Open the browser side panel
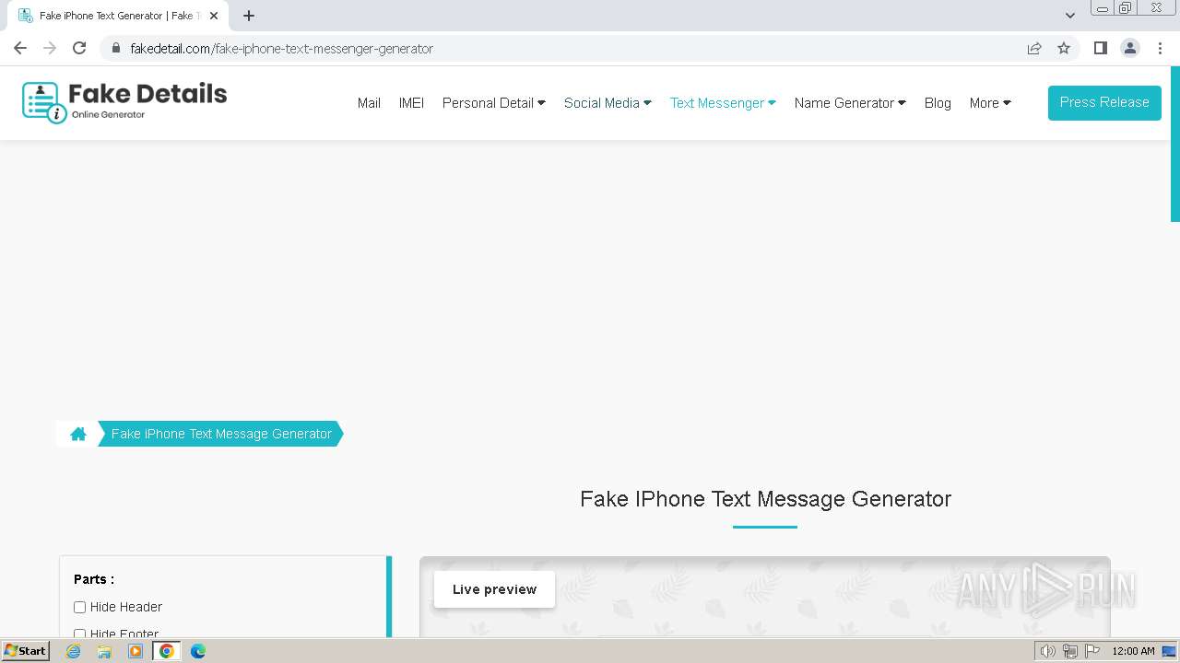The height and width of the screenshot is (663, 1180). coord(1100,48)
